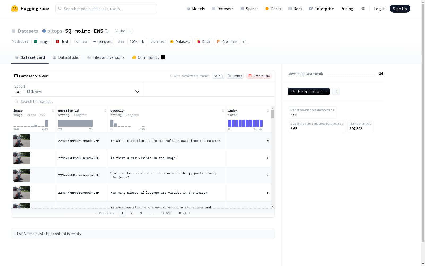Click the current page 1 button
The height and width of the screenshot is (266, 425).
[122, 213]
